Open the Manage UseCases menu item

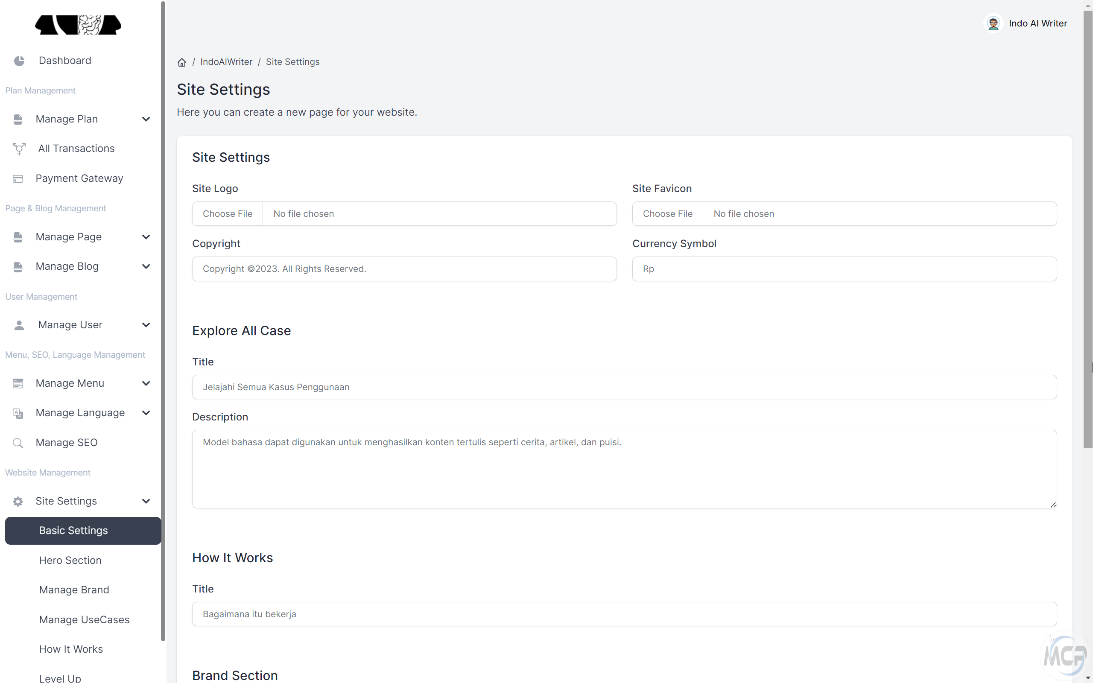tap(85, 620)
